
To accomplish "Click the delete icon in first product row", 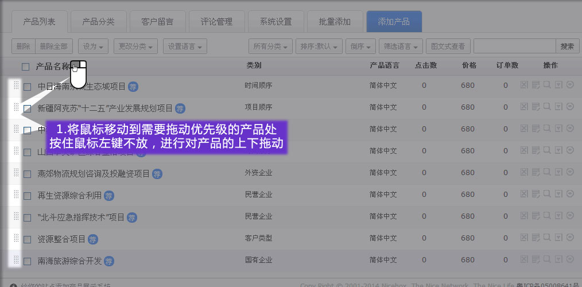I will (524, 85).
